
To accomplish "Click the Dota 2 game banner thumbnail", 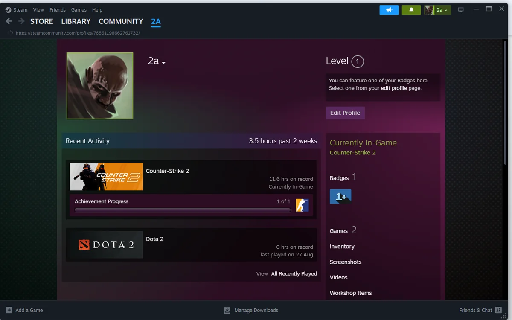I will pos(106,244).
